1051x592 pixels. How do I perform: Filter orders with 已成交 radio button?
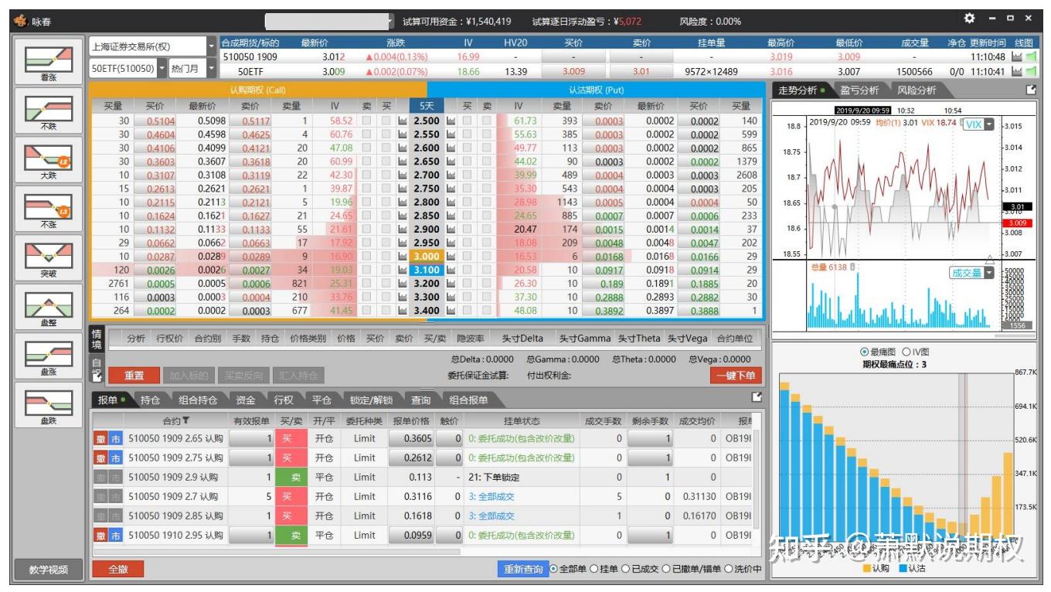point(625,569)
